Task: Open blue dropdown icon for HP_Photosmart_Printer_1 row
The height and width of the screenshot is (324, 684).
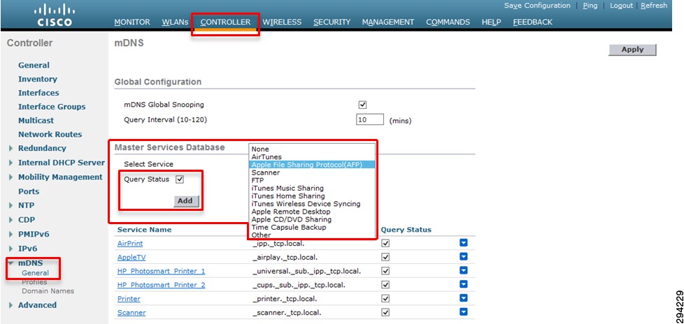Action: pos(463,271)
